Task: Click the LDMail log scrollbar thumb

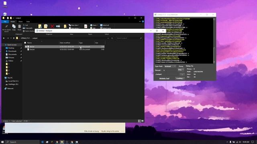Action: (x=214, y=54)
